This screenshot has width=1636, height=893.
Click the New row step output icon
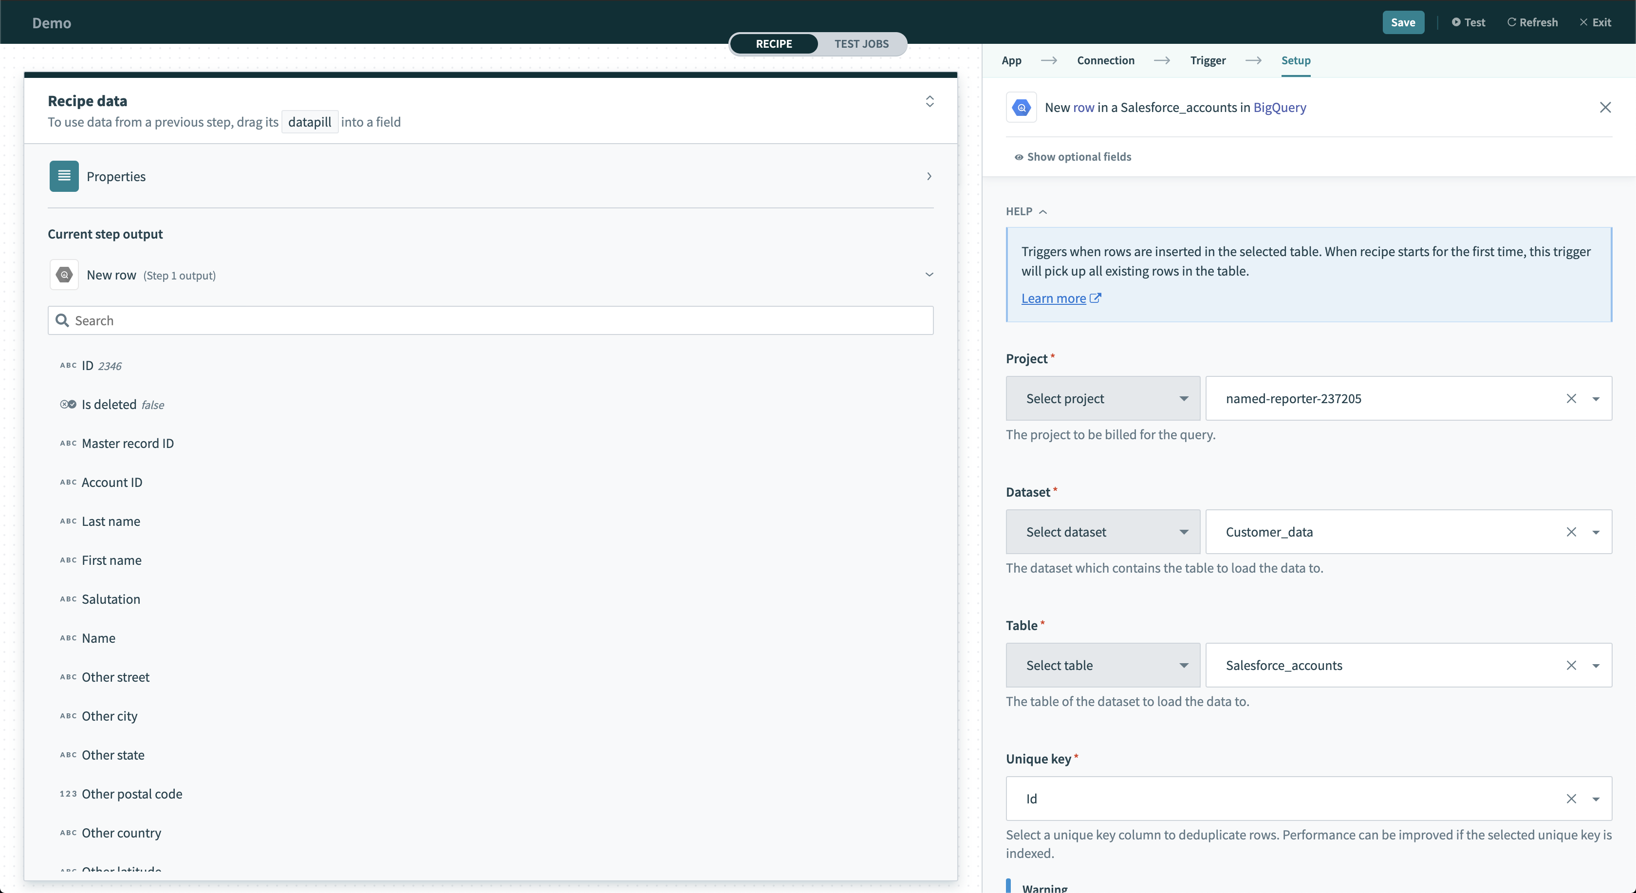tap(64, 275)
